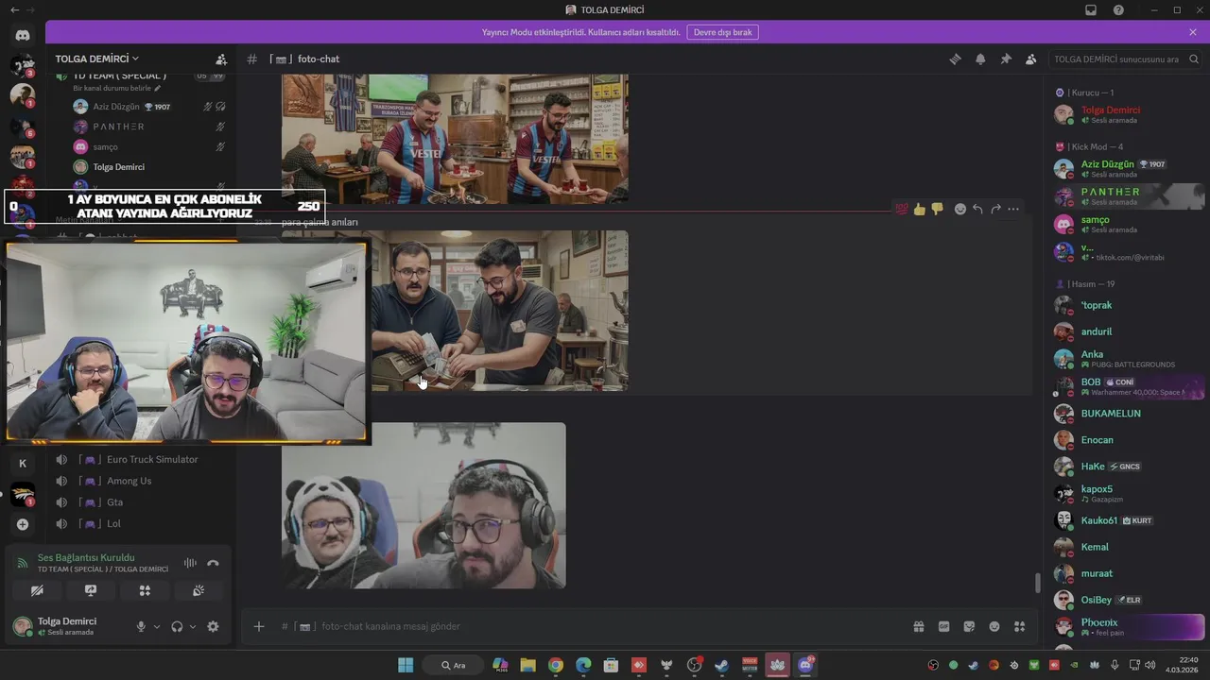Add a server with the plus icon
Screen dimensions: 1210x680
tap(23, 524)
